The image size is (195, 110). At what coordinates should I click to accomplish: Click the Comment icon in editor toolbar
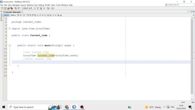tap(58, 15)
